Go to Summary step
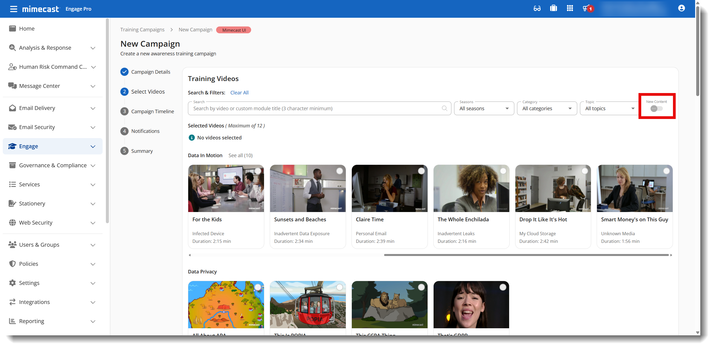Screen dimensions: 714x349 tap(136, 151)
